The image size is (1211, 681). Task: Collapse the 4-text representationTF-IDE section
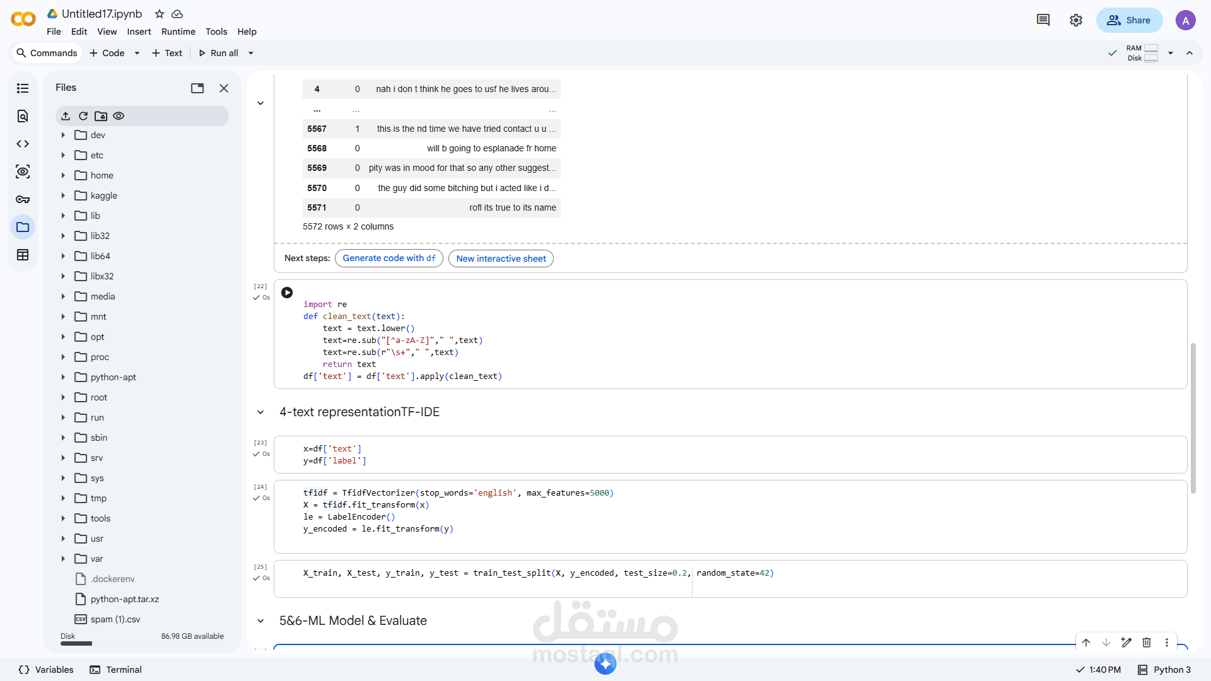(260, 412)
